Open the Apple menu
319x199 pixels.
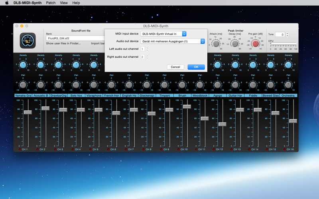click(x=7, y=3)
